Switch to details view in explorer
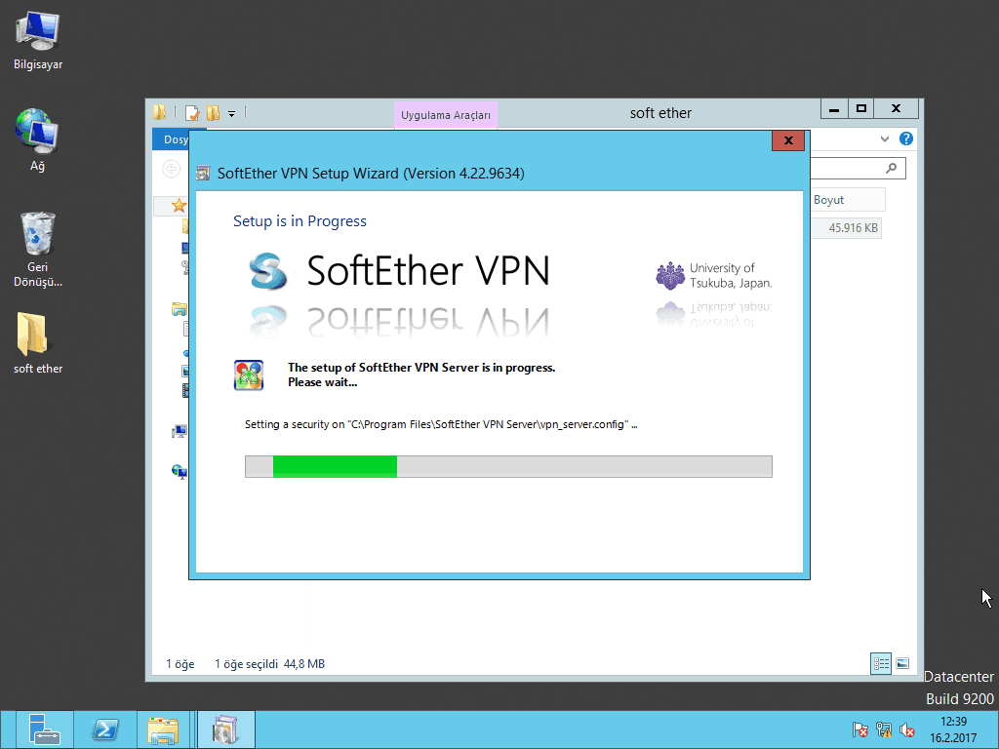 point(881,663)
